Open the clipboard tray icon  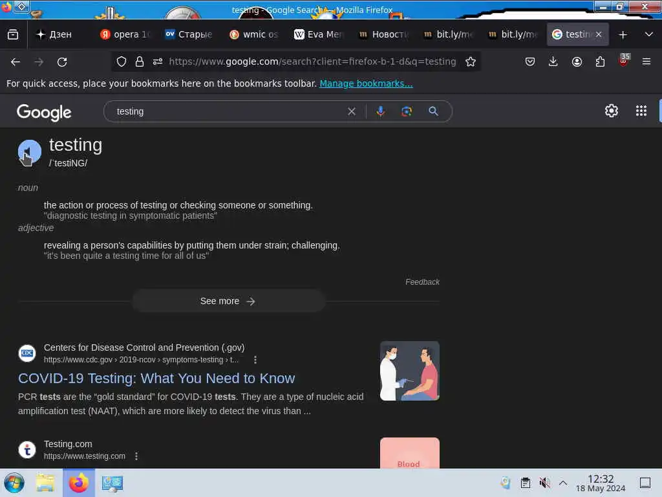(525, 483)
